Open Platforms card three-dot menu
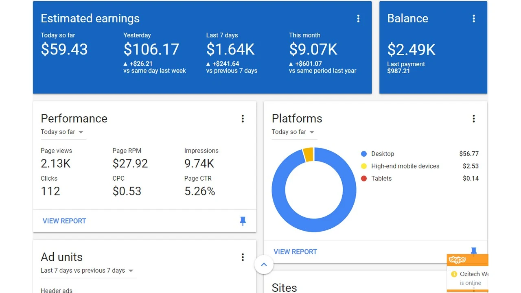 pyautogui.click(x=474, y=118)
